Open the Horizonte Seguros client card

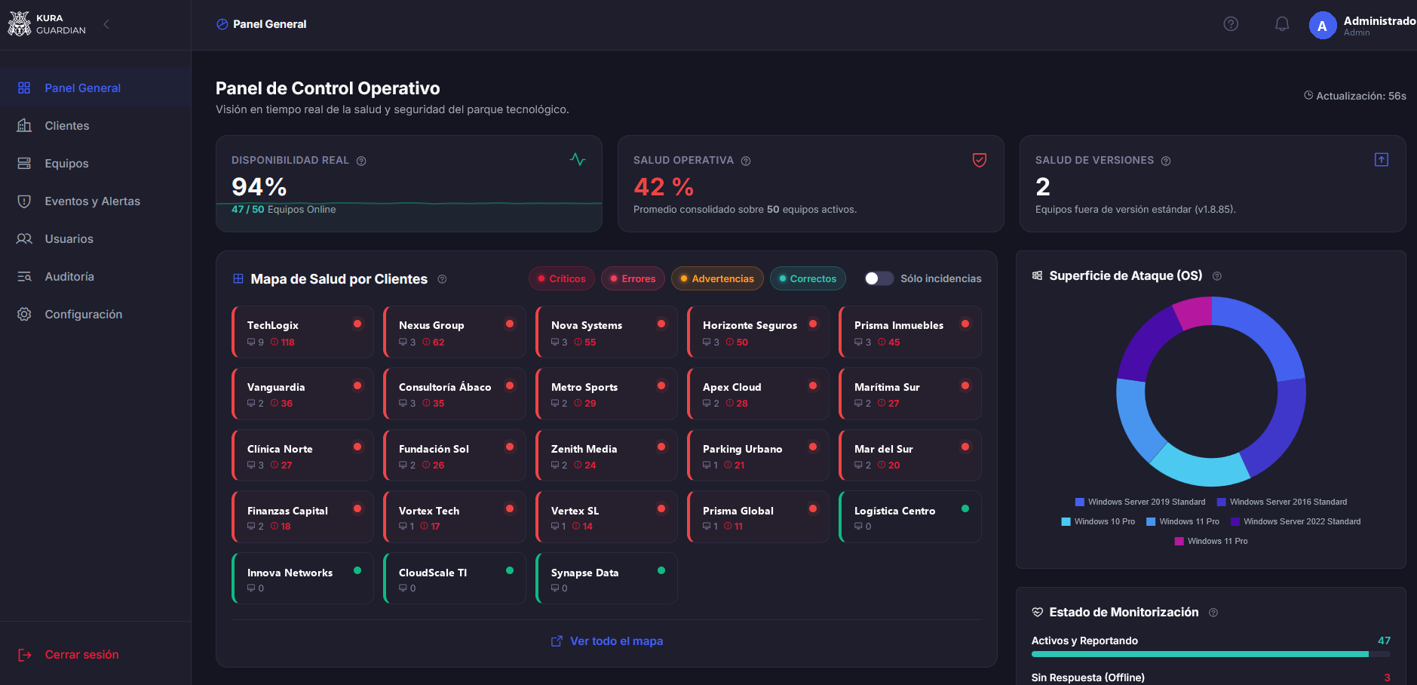(x=758, y=332)
